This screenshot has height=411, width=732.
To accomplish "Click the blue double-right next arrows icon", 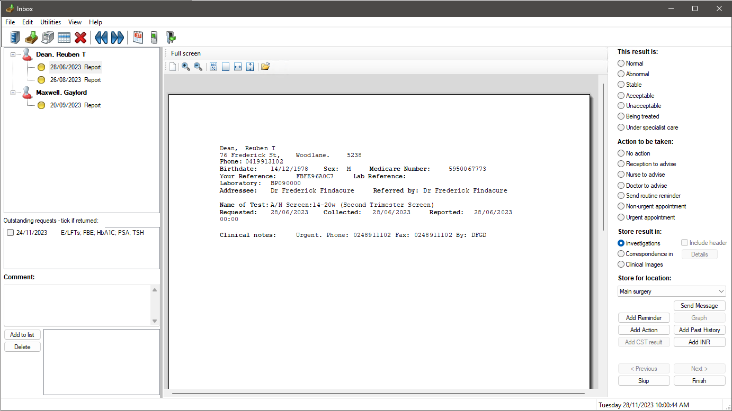I will (118, 38).
